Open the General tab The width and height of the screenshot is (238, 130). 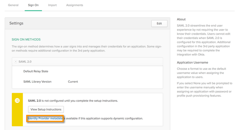tap(13, 5)
